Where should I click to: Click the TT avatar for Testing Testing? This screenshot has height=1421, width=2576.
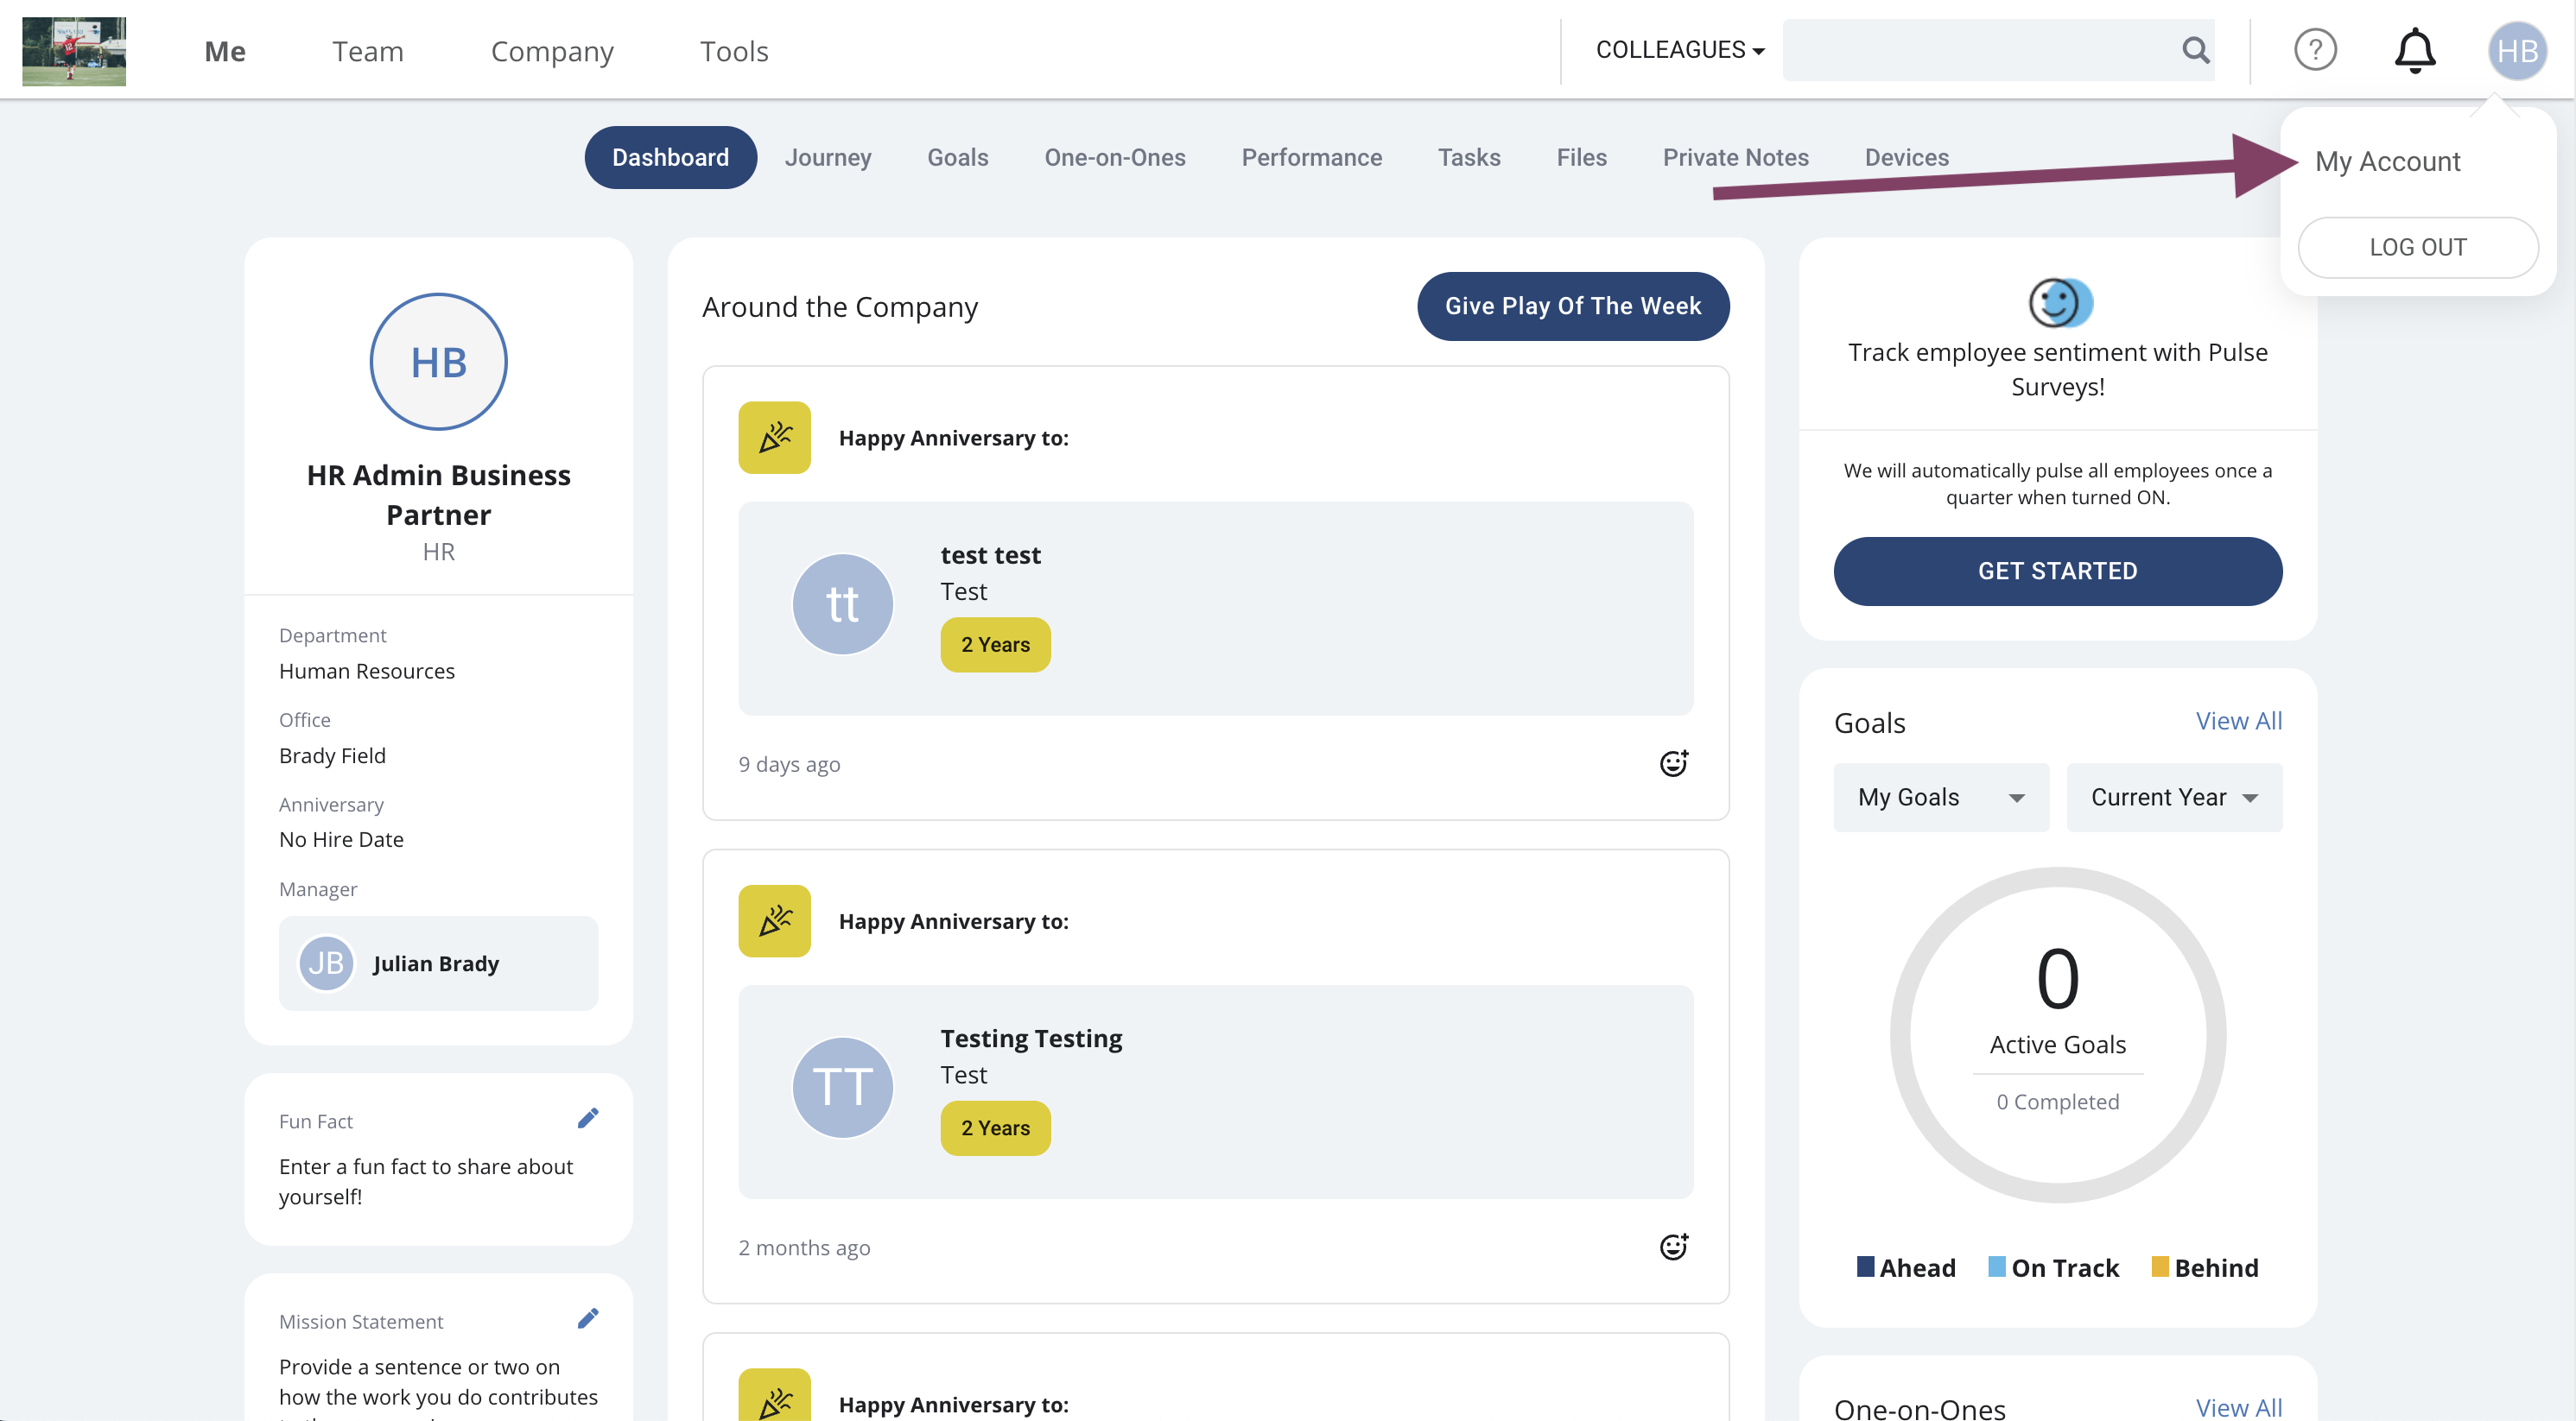pyautogui.click(x=842, y=1087)
